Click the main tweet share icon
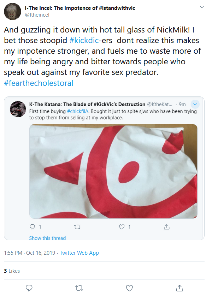218x295 pixels. tap(179, 288)
